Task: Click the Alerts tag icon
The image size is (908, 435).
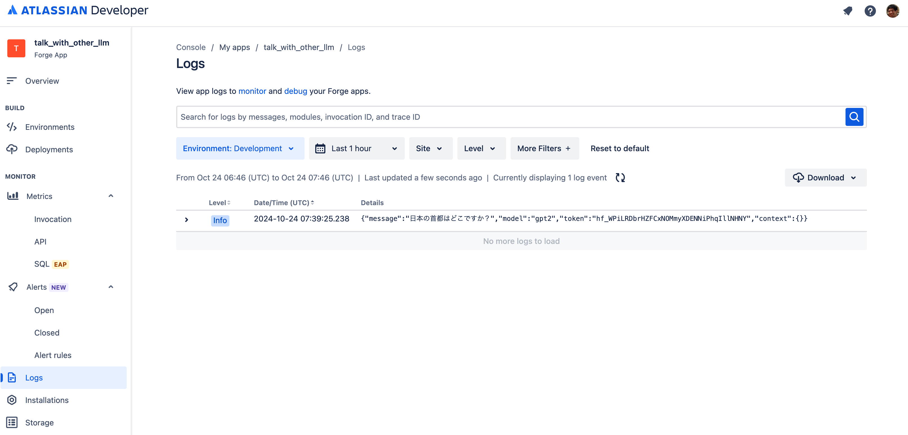Action: click(13, 287)
